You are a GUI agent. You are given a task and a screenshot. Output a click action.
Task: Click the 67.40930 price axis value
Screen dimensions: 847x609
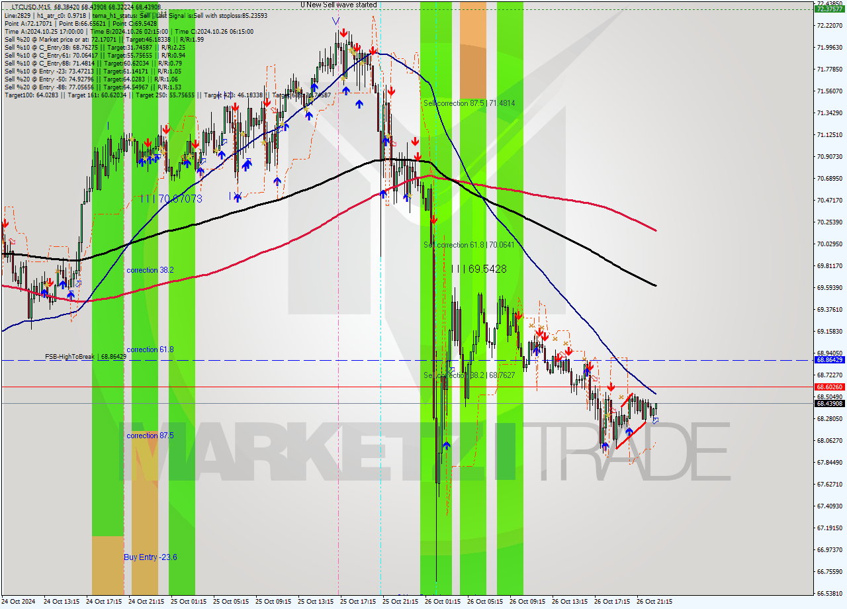(x=829, y=506)
